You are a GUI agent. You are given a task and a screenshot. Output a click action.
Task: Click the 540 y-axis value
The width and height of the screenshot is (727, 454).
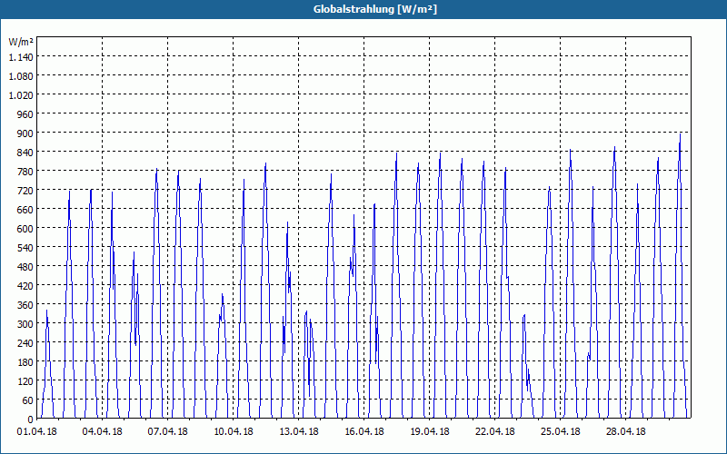coord(25,247)
